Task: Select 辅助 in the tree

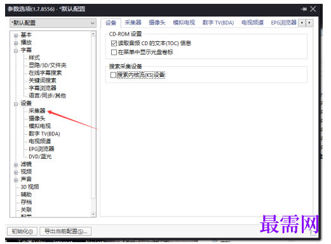Action: [26, 194]
